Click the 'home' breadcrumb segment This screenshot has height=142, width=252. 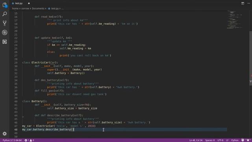click(15, 9)
